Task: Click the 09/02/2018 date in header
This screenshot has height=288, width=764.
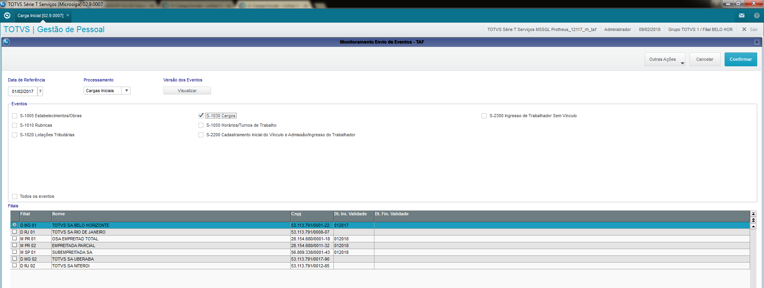Action: pyautogui.click(x=650, y=29)
